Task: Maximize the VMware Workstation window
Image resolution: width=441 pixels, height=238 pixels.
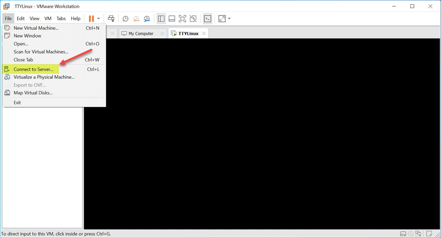Action: coord(412,6)
